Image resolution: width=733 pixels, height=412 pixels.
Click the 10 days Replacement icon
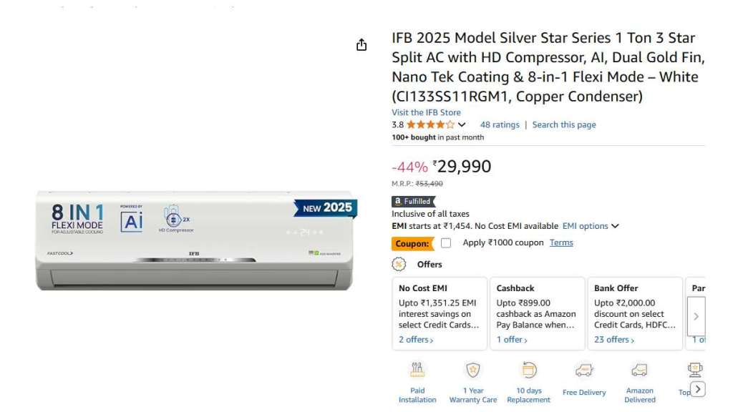coord(529,370)
